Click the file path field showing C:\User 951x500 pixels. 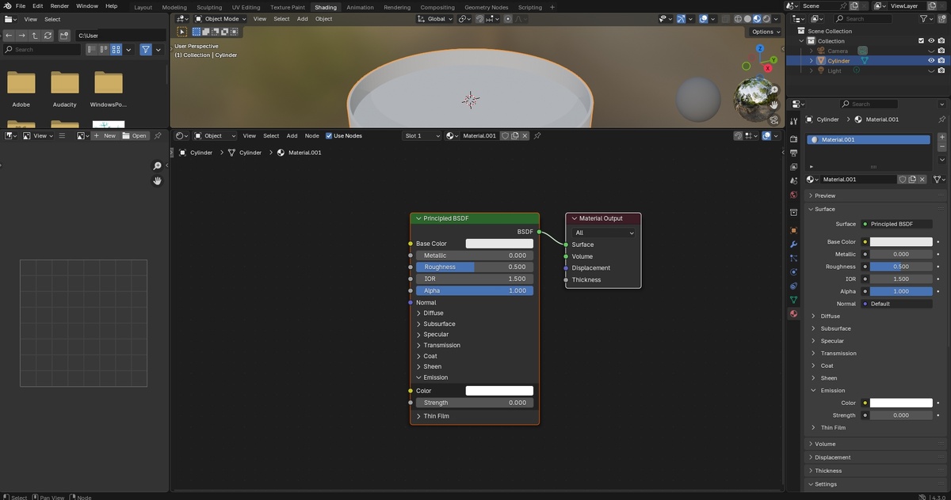coord(120,36)
